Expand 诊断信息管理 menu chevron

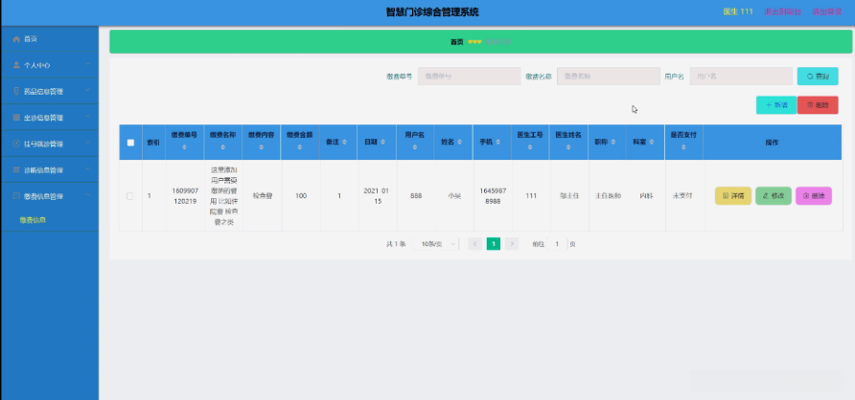click(88, 169)
